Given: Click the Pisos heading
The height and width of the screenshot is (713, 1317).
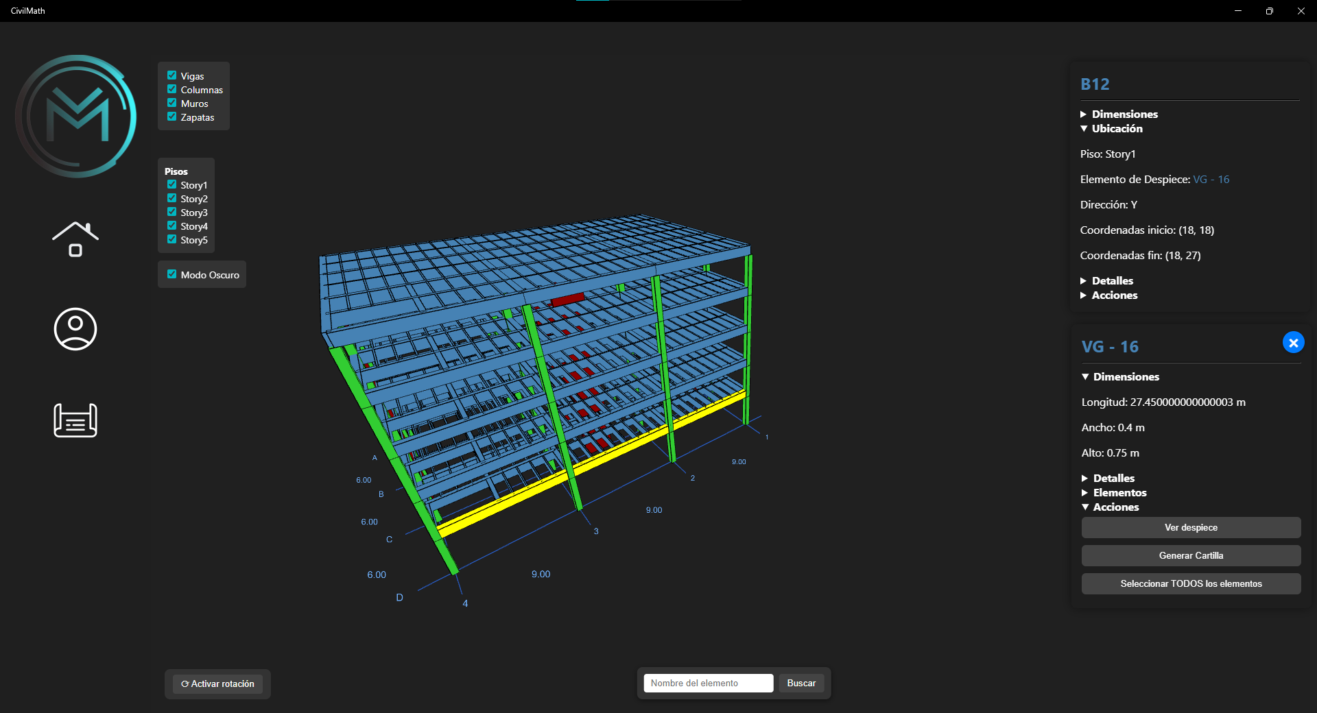Looking at the screenshot, I should tap(176, 171).
